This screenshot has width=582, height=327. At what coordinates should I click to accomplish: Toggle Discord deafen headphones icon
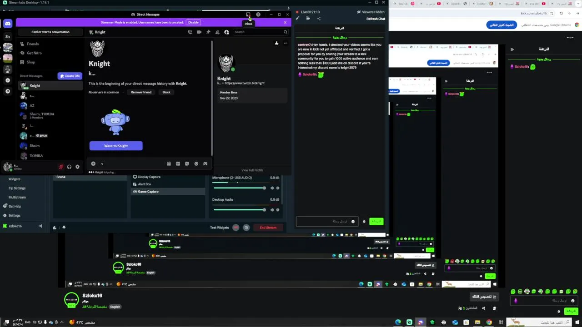pyautogui.click(x=69, y=167)
